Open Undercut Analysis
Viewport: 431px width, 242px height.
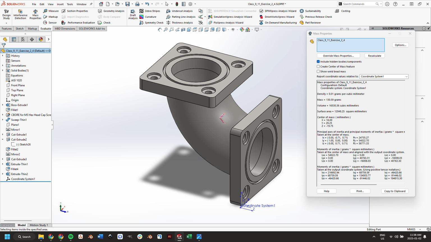(179, 11)
